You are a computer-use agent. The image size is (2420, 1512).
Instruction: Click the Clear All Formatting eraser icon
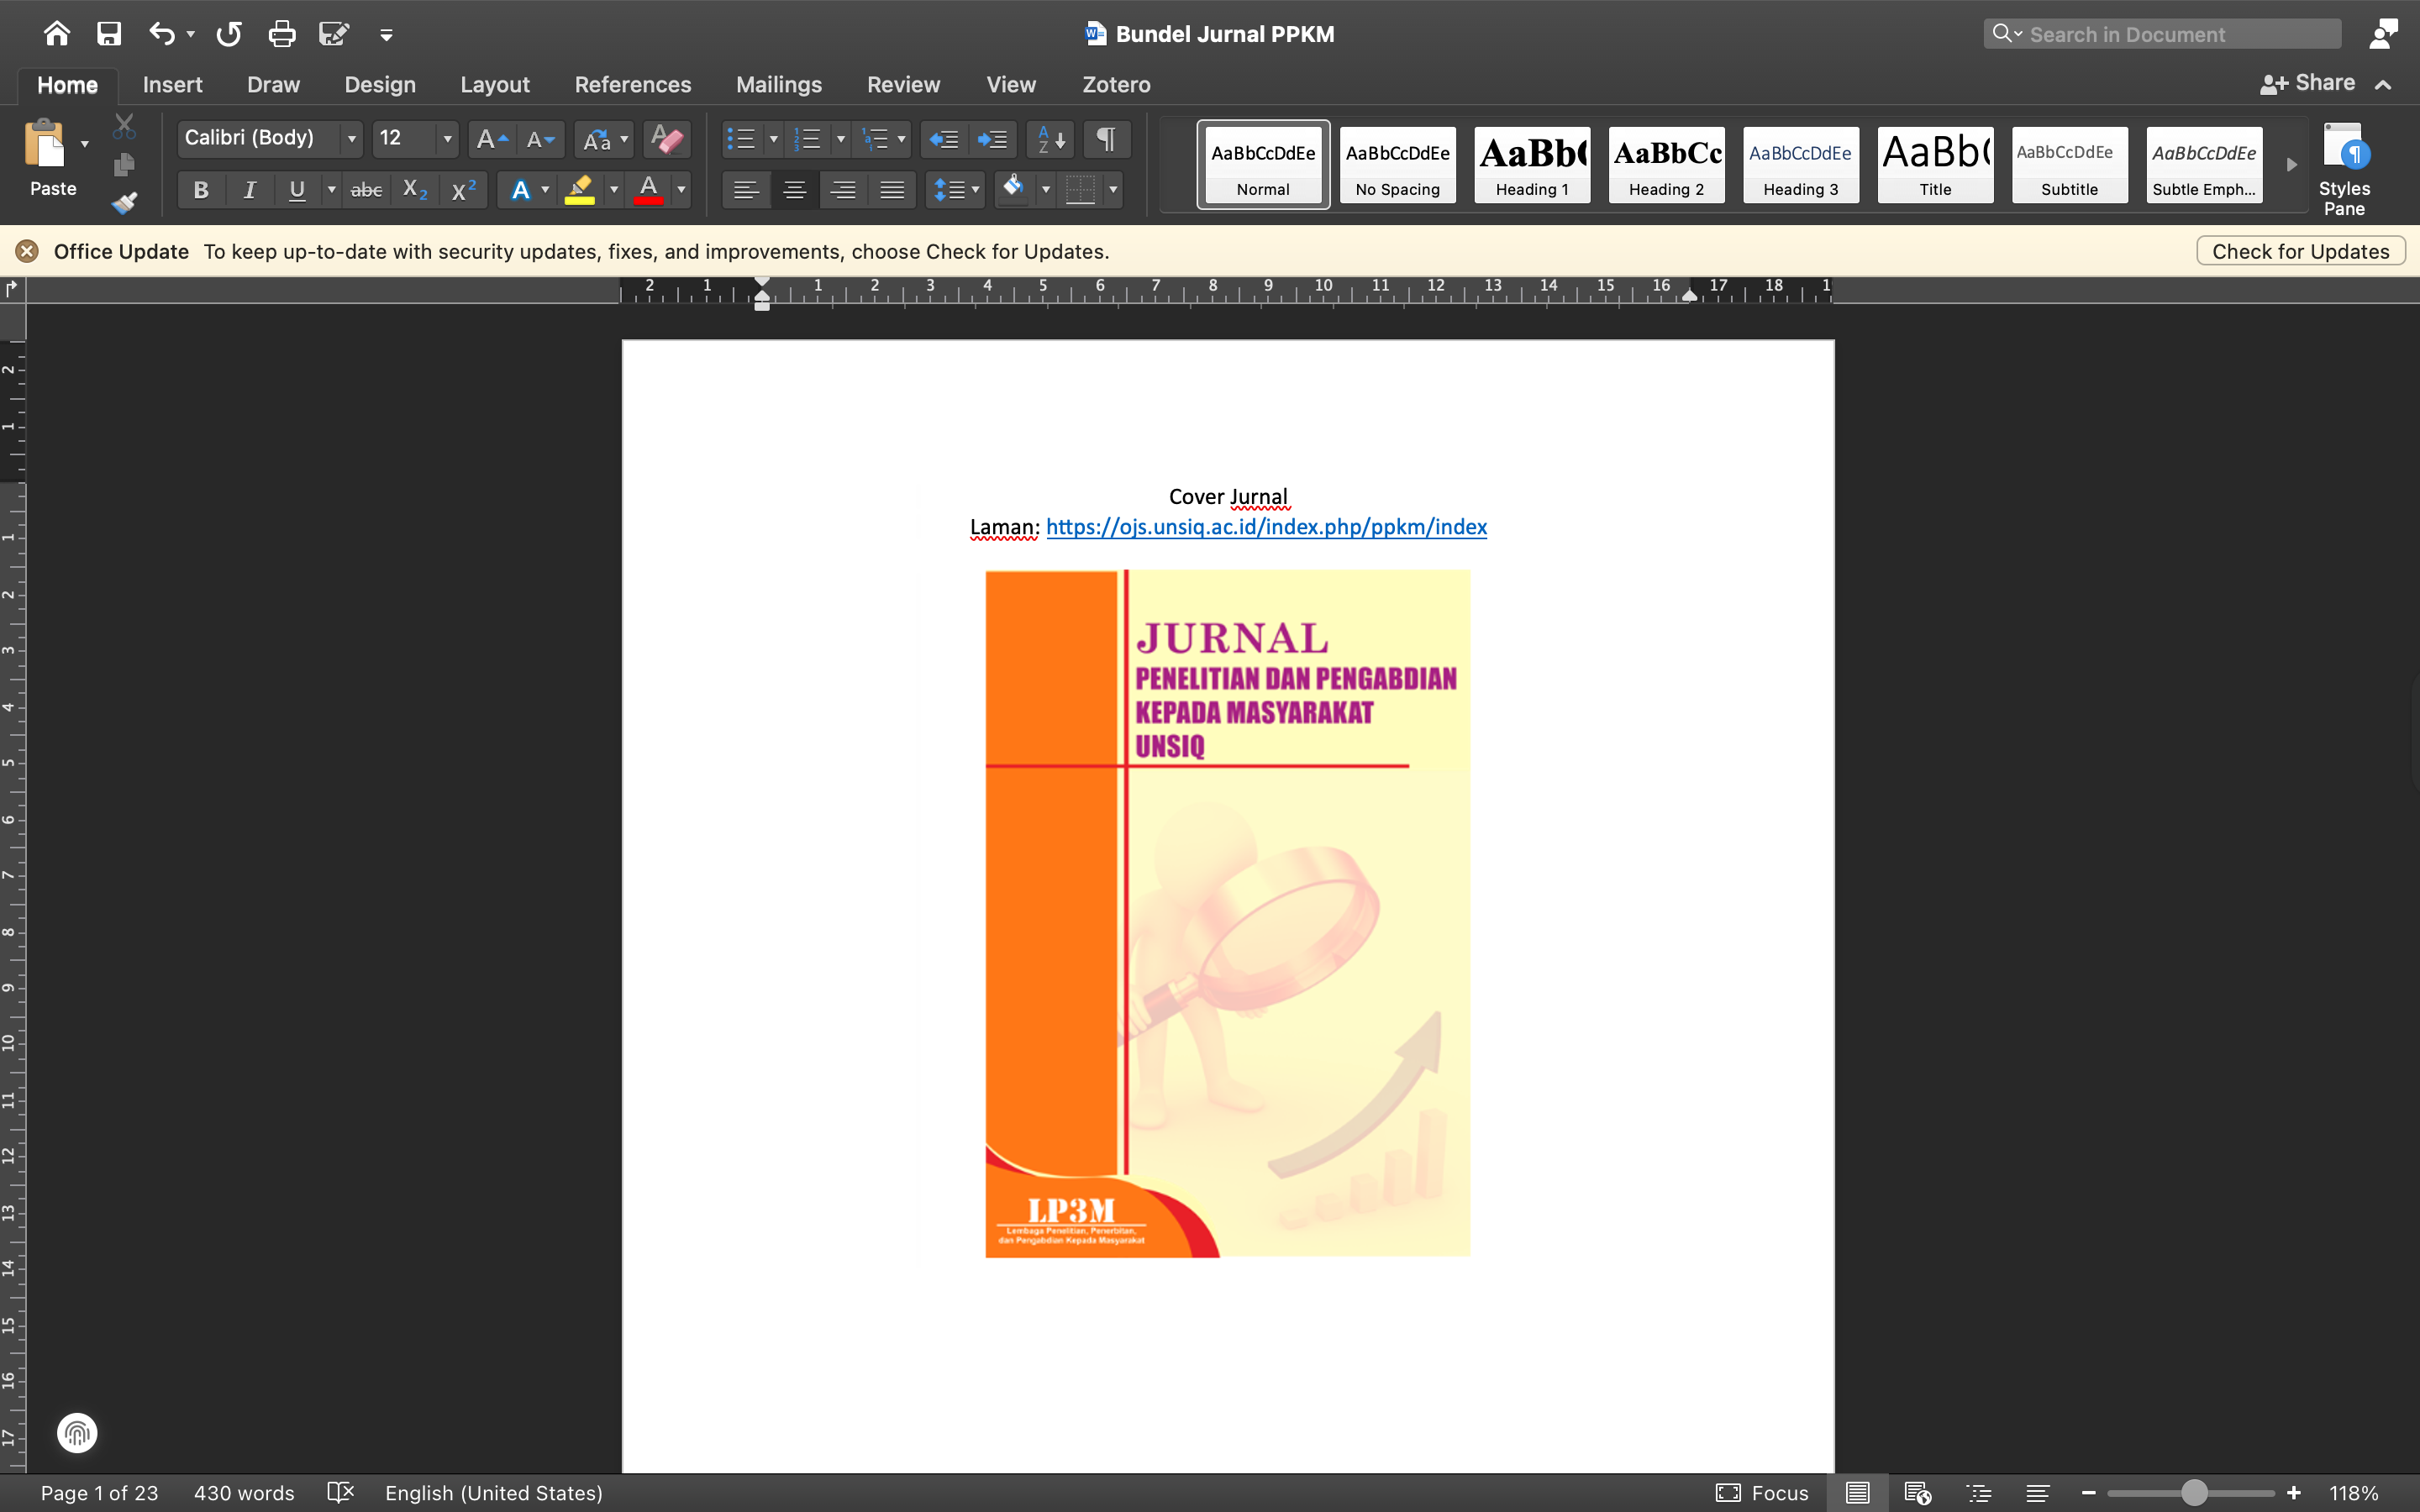coord(666,139)
